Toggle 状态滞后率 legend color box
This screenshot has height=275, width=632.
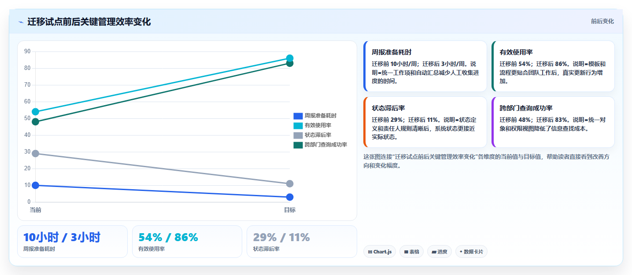coord(298,135)
